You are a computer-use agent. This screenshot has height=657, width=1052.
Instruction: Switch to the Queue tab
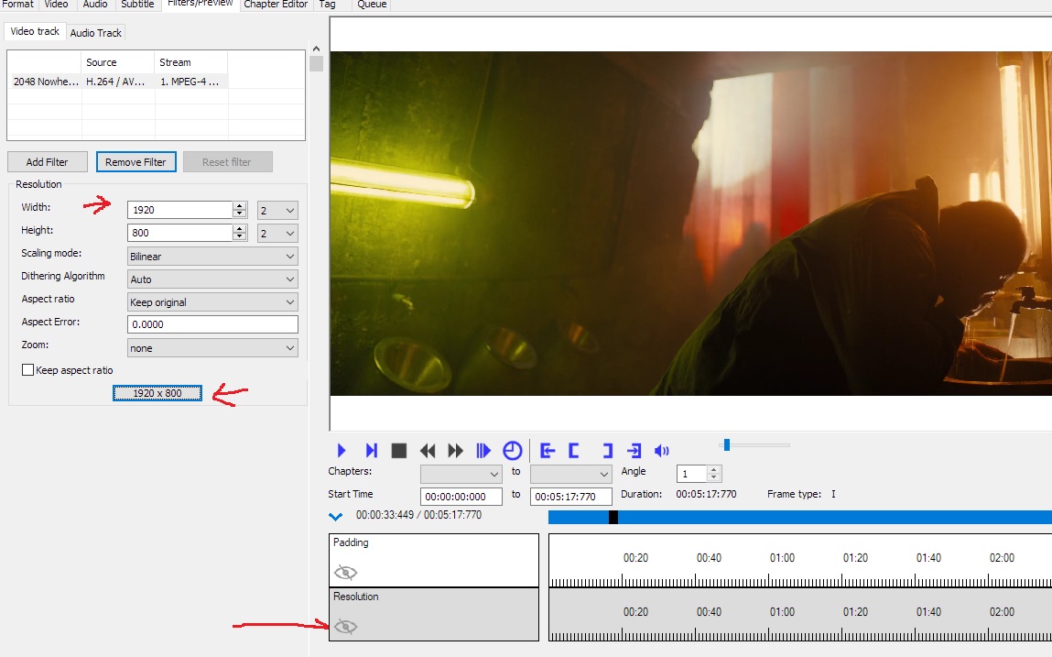coord(372,5)
